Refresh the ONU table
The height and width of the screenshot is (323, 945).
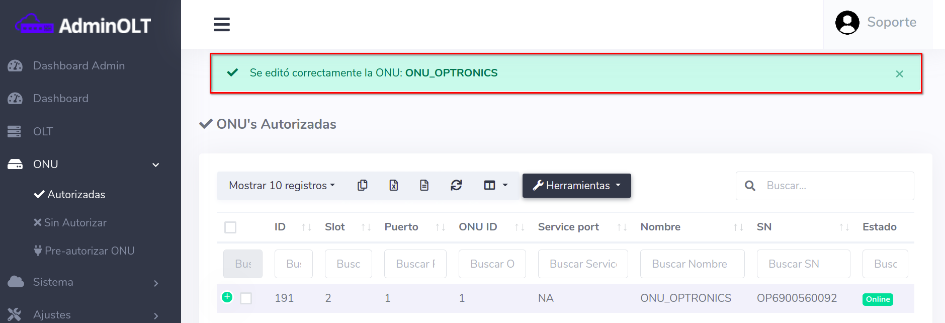point(456,186)
